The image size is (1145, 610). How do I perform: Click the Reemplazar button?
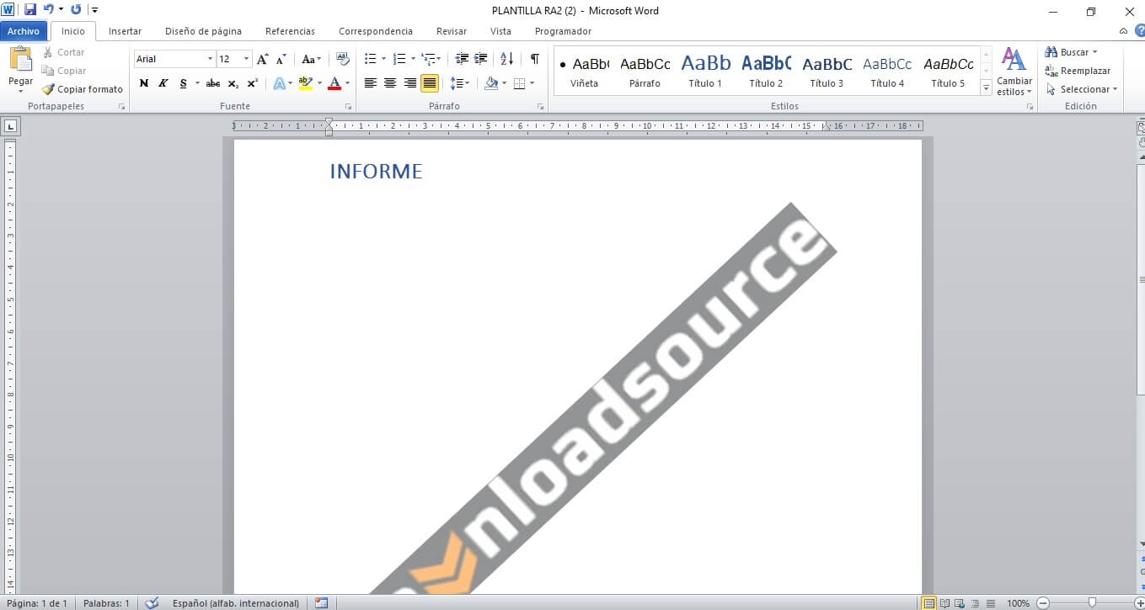[1078, 71]
